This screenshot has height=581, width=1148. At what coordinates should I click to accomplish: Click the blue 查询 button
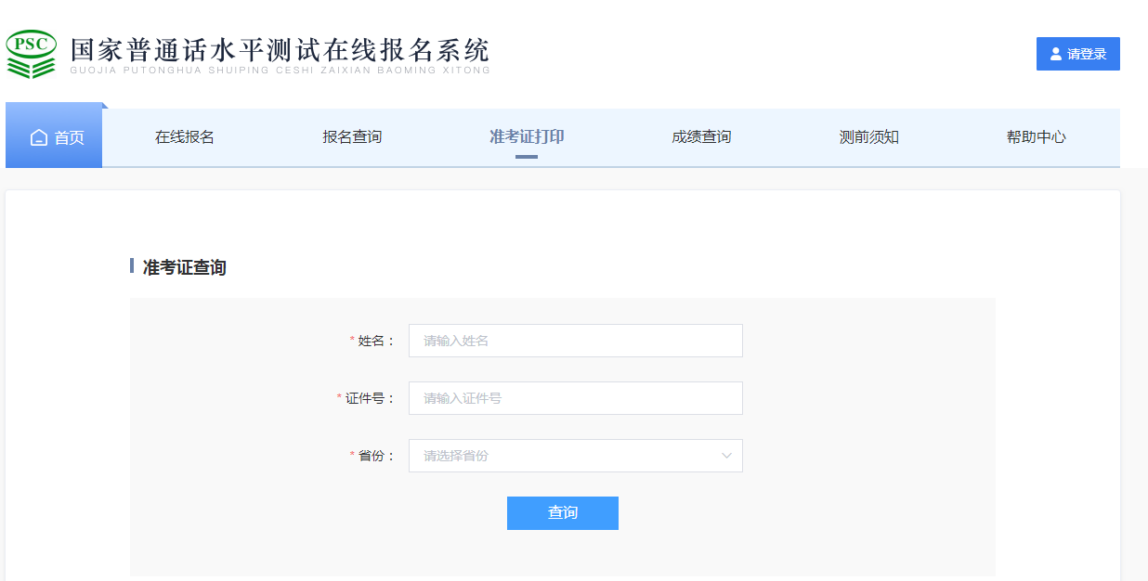pos(563,513)
